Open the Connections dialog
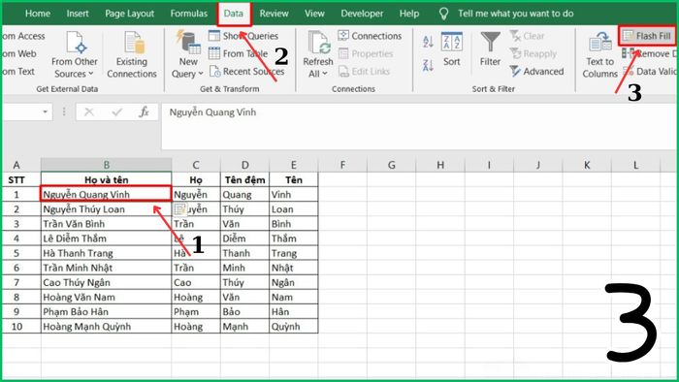This screenshot has height=382, width=679. 370,36
